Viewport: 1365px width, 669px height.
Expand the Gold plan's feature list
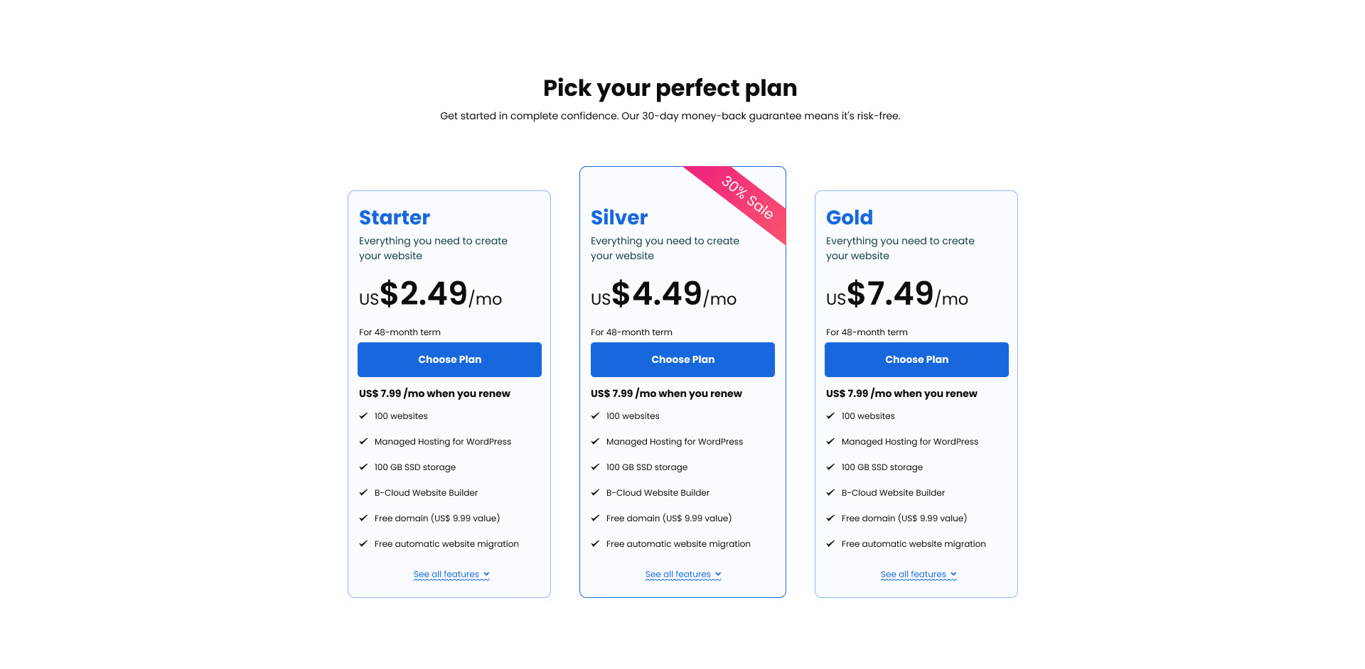[918, 574]
